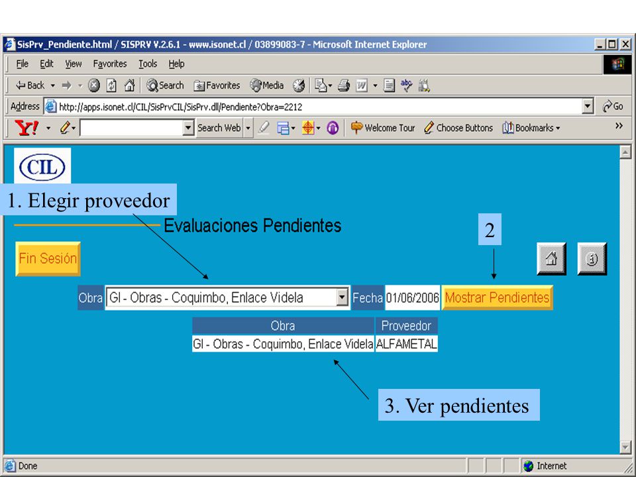Click the Proveedor column header
Screen dimensions: 636x477
[406, 326]
